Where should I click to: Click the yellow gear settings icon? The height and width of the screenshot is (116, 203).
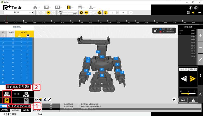tap(81, 12)
